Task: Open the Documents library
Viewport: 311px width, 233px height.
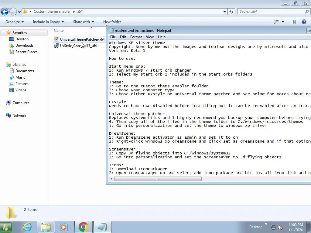Action: click(25, 71)
